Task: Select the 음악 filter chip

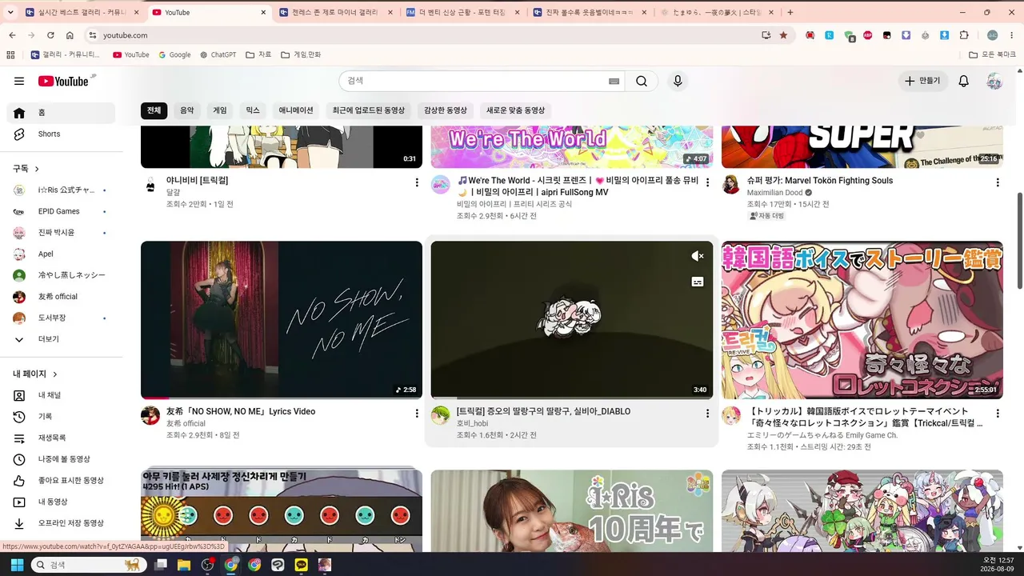Action: (187, 110)
